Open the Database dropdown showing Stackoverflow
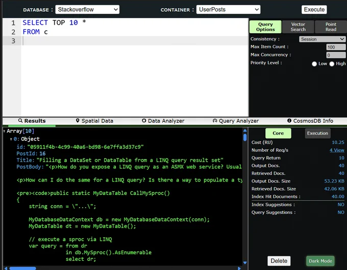Viewport: 347px width, 270px height. click(x=87, y=10)
